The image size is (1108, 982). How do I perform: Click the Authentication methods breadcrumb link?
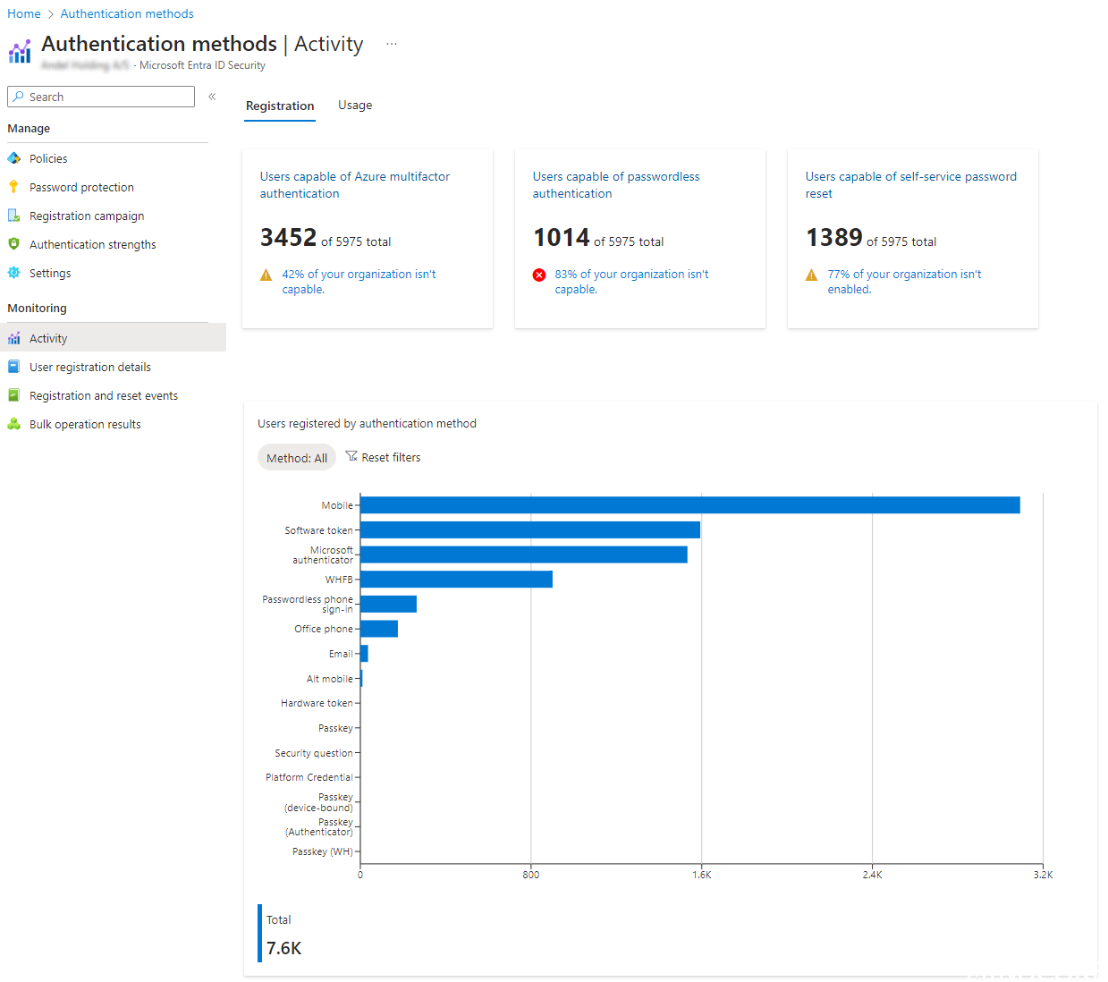pos(127,13)
